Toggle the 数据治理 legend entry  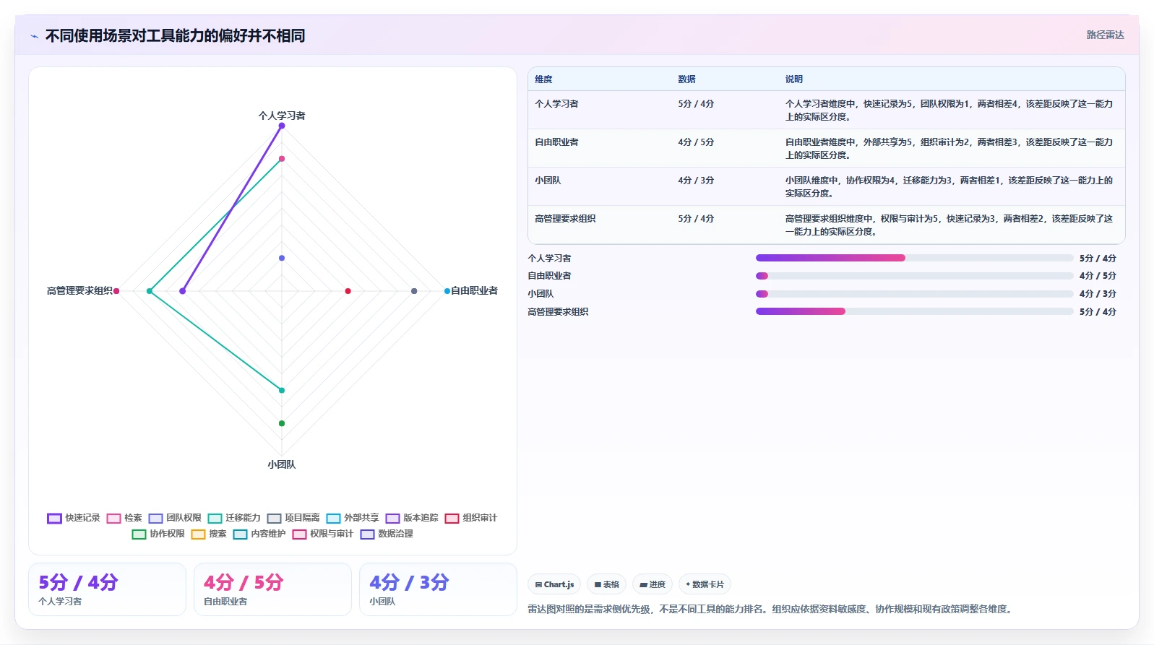point(387,534)
